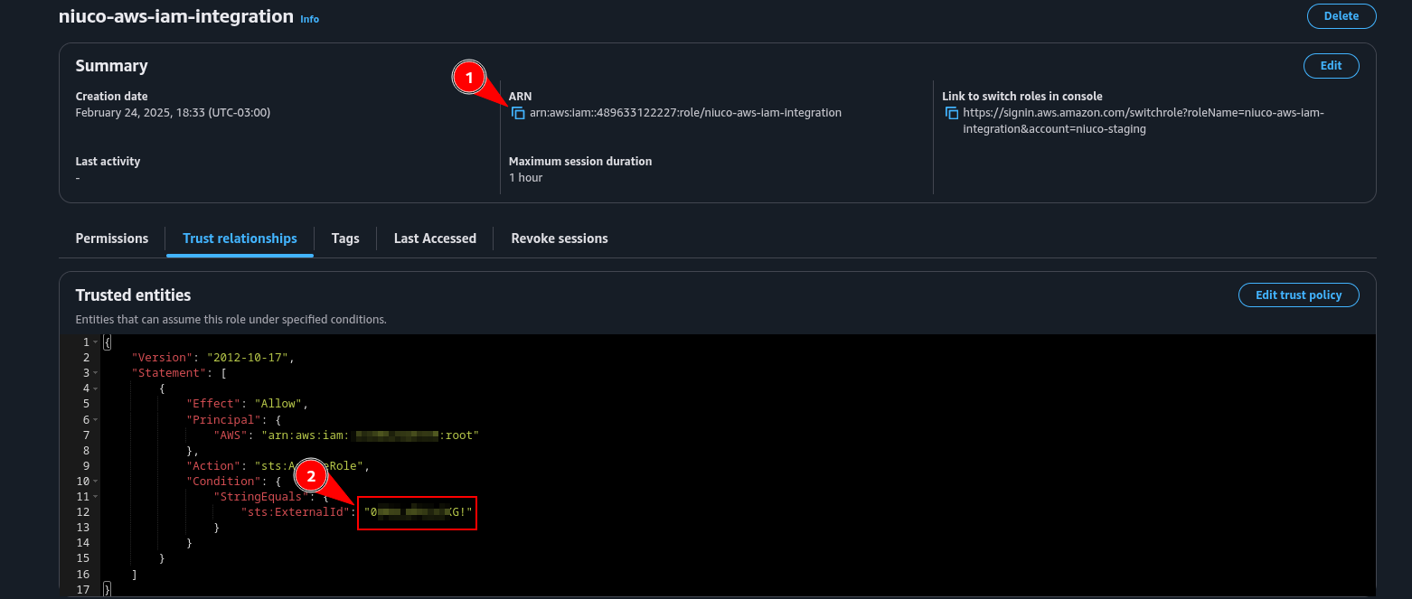Delete the niuco-aws-iam-integration role

coord(1341,16)
